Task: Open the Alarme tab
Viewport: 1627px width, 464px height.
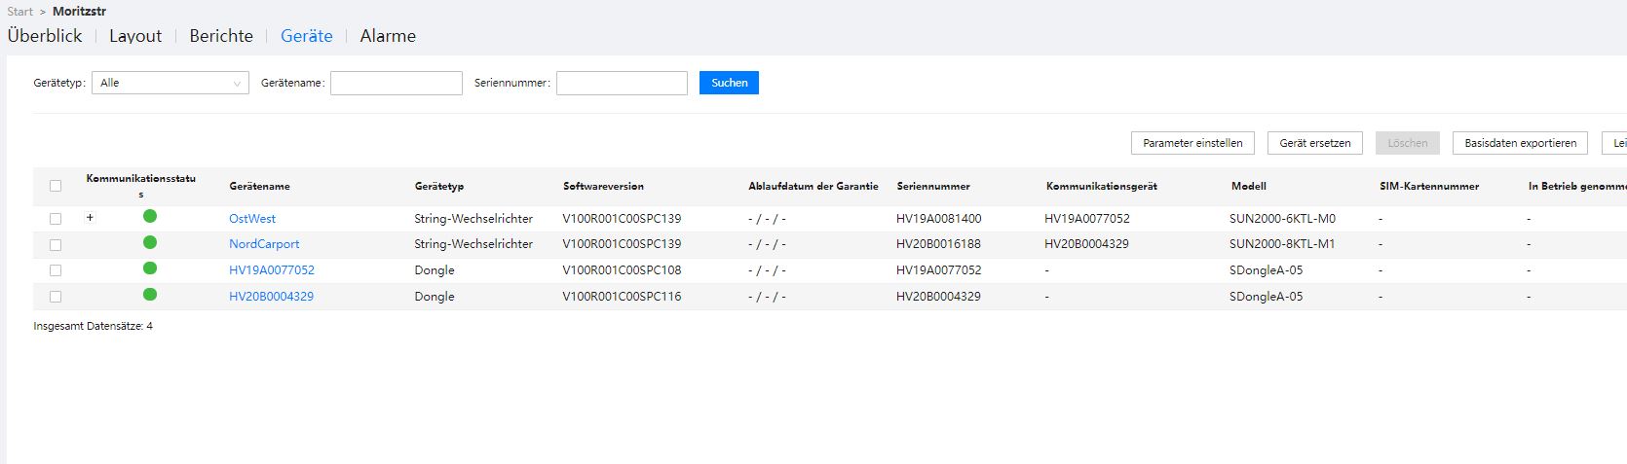Action: point(388,36)
